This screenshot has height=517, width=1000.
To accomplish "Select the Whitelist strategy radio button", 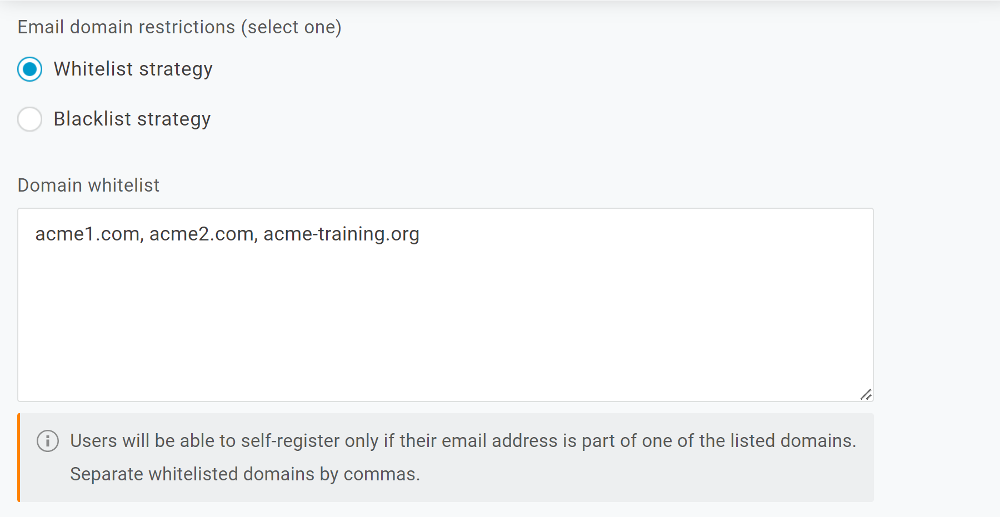I will pos(29,69).
